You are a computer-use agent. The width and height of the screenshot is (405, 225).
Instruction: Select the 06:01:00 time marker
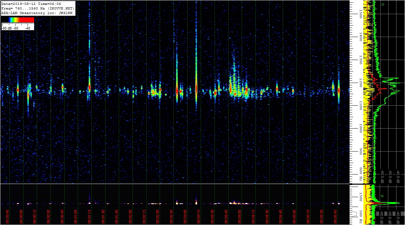[76, 216]
